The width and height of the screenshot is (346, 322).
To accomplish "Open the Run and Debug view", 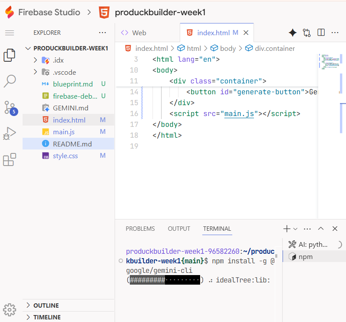I will tap(10, 133).
